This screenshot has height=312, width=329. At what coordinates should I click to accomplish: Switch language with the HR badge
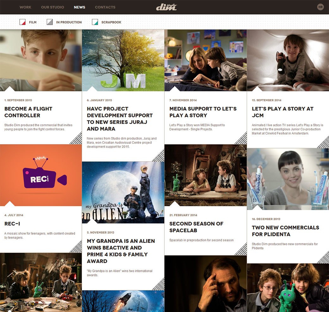(x=320, y=7)
